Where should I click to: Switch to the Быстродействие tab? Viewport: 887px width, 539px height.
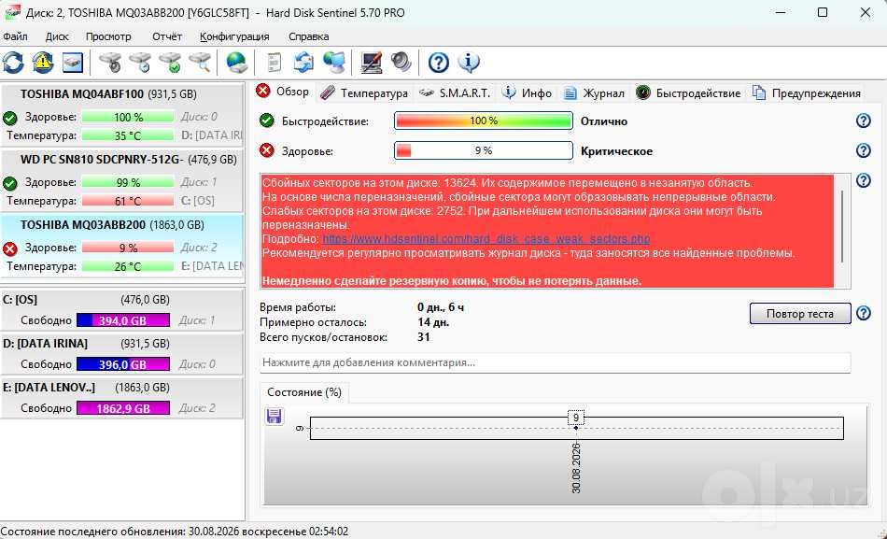(688, 92)
